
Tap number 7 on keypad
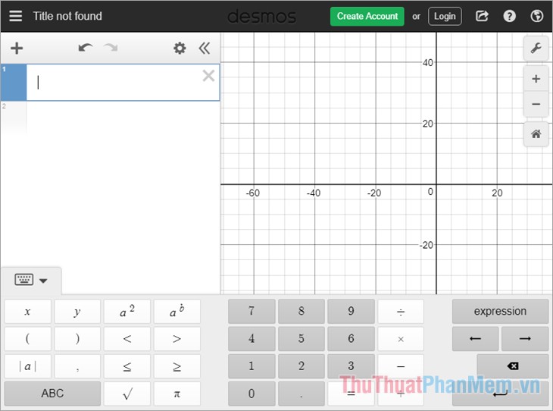pos(252,311)
